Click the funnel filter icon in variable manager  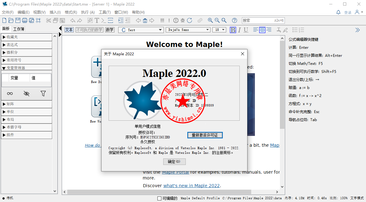point(43,94)
